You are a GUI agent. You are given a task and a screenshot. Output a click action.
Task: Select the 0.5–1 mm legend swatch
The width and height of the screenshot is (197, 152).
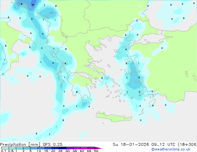[x=12, y=148]
